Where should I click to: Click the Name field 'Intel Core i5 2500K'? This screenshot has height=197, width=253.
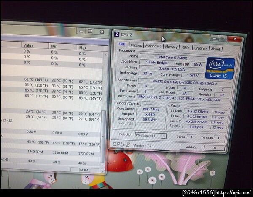pos(172,58)
